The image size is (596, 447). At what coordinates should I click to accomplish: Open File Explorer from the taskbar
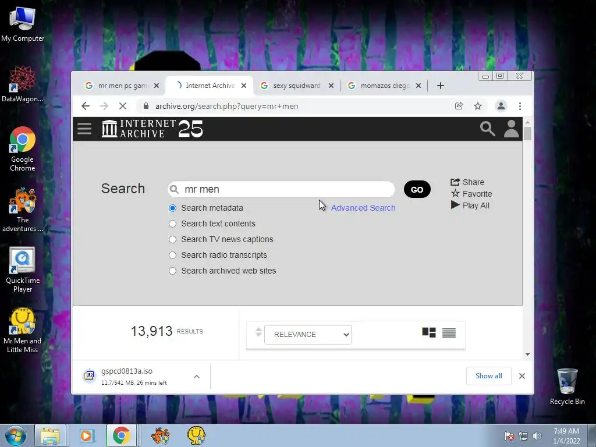[51, 435]
